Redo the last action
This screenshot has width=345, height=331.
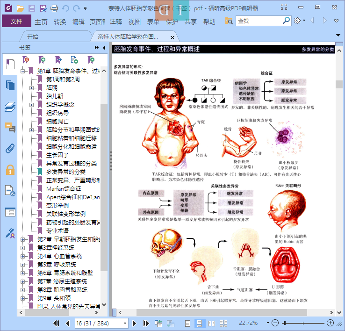[x=77, y=8]
